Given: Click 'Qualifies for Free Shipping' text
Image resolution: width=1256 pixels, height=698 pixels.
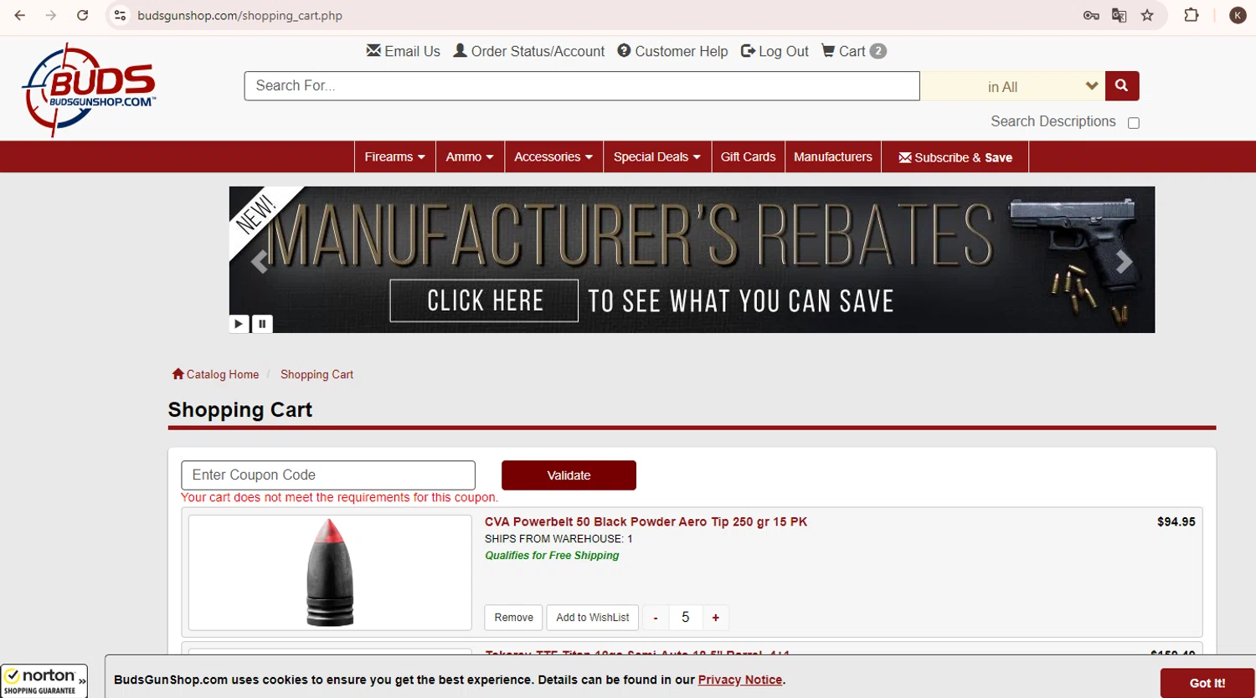Looking at the screenshot, I should click(x=552, y=555).
